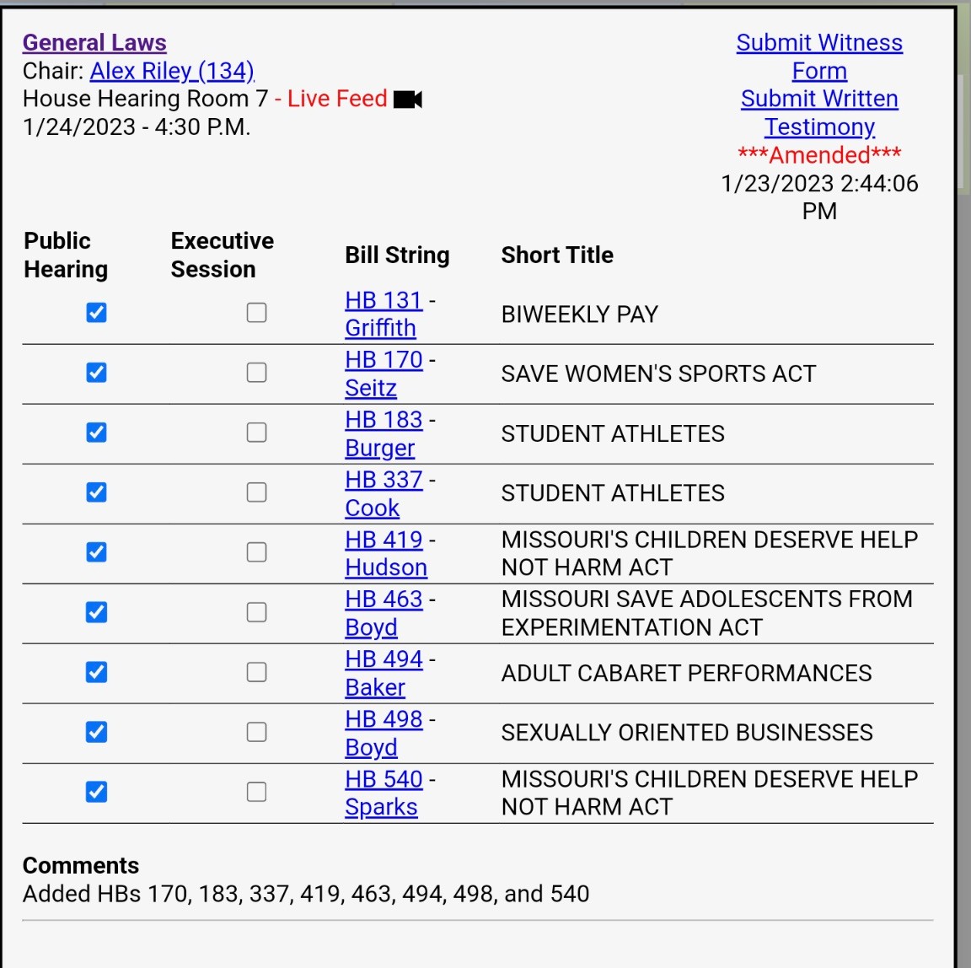Select STUDENT ATHLETES title in HB 183 row
This screenshot has width=971, height=968.
[613, 434]
